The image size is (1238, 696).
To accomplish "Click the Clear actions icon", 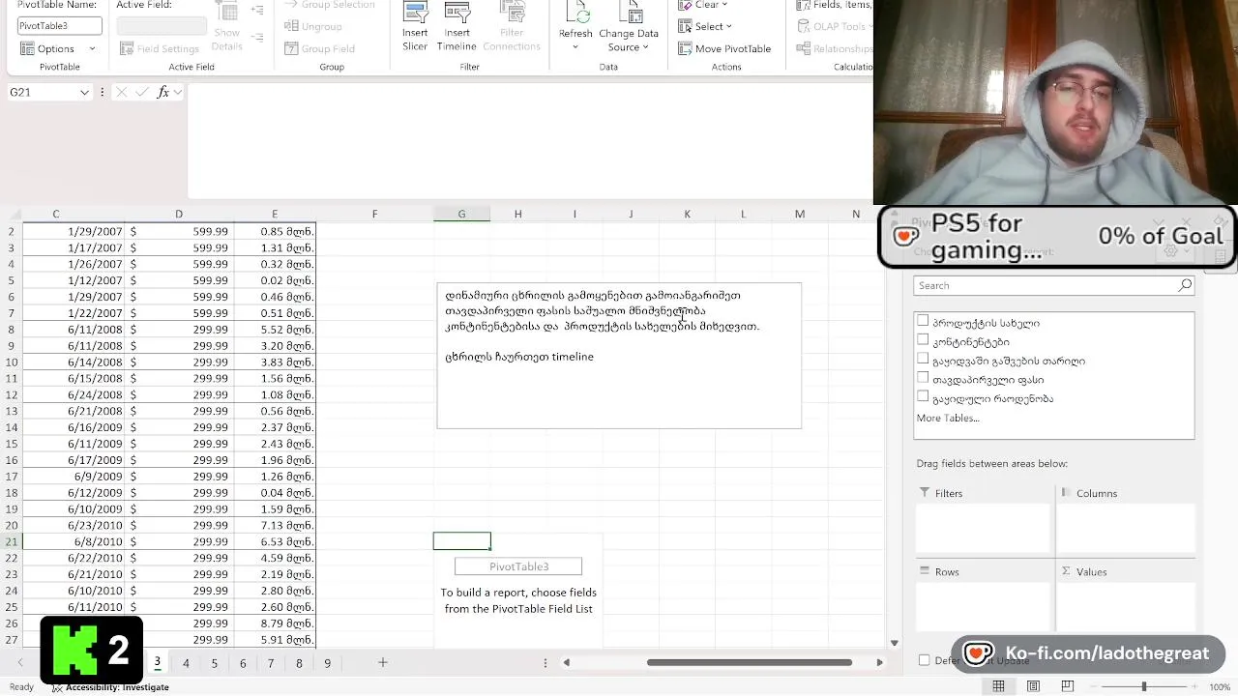I will coord(685,5).
